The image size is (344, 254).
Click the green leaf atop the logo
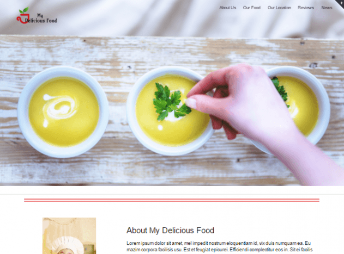coord(24,10)
